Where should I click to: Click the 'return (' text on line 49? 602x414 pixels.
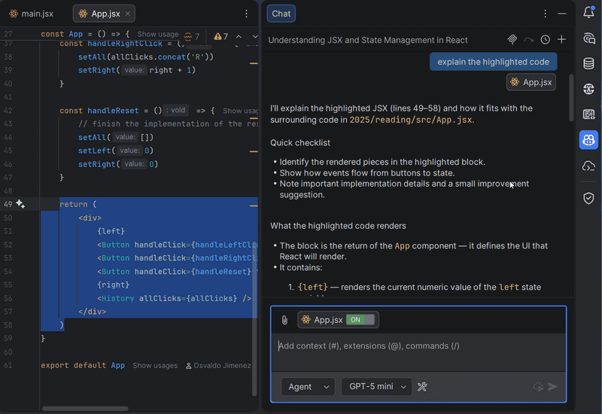coord(78,204)
